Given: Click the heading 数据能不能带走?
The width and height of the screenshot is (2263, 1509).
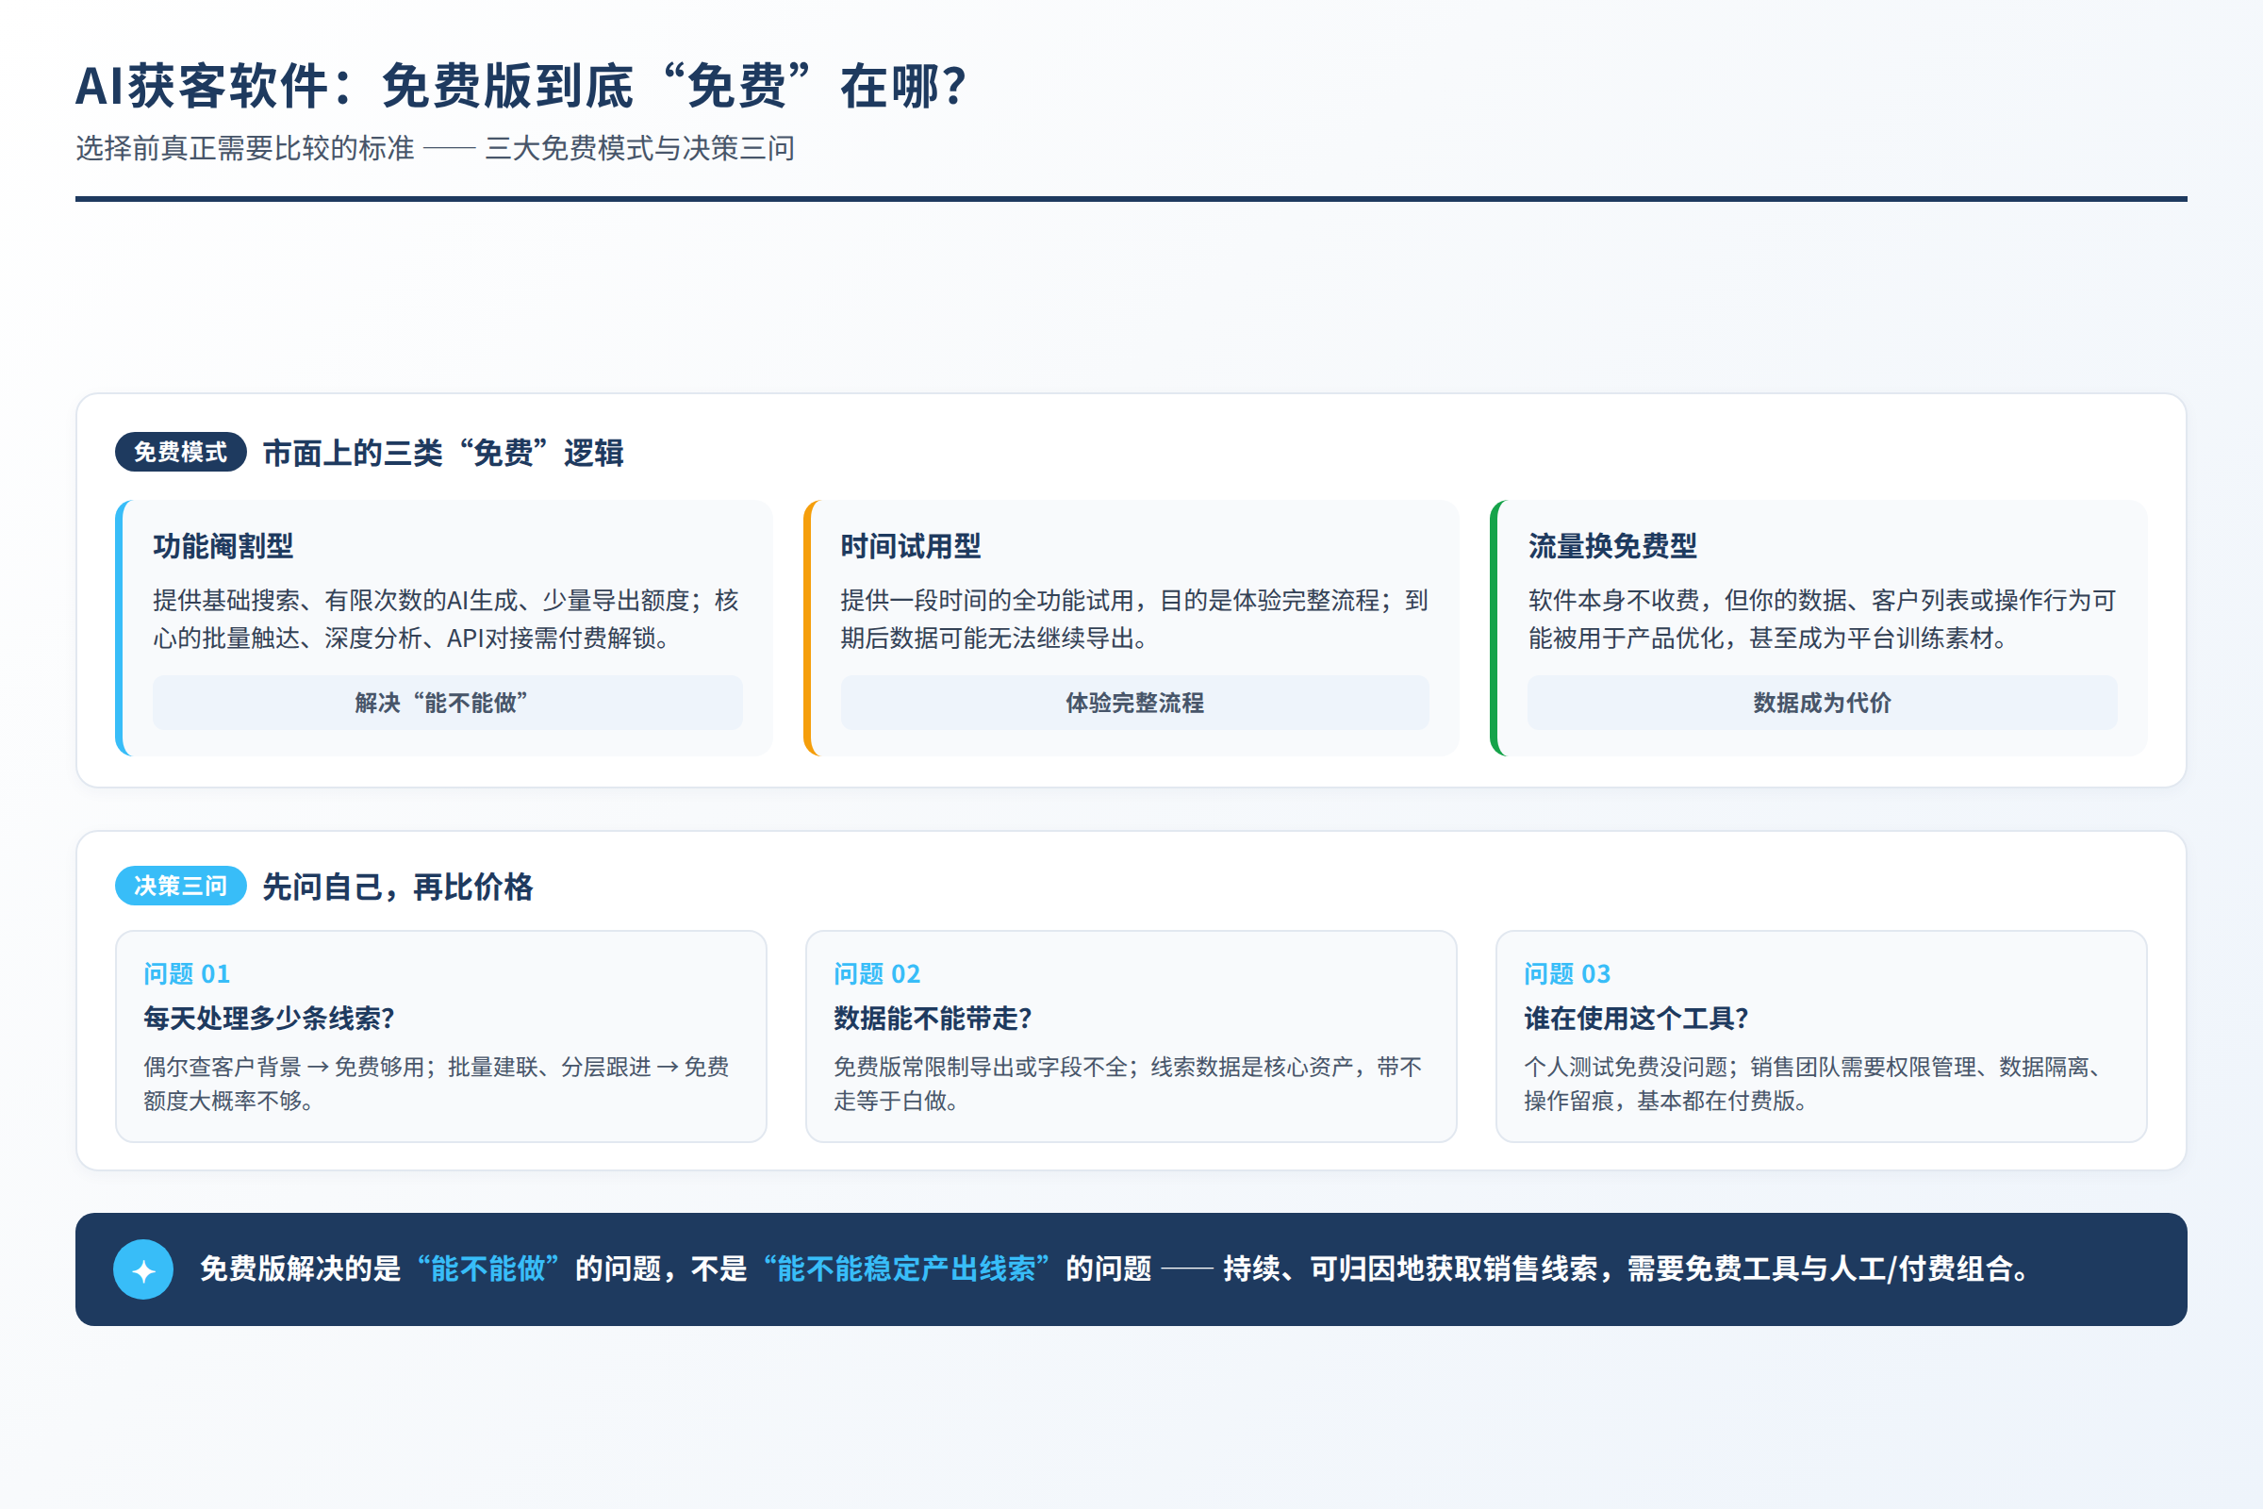Looking at the screenshot, I should (x=933, y=1019).
